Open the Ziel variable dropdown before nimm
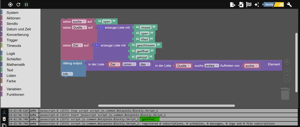 coord(114,64)
